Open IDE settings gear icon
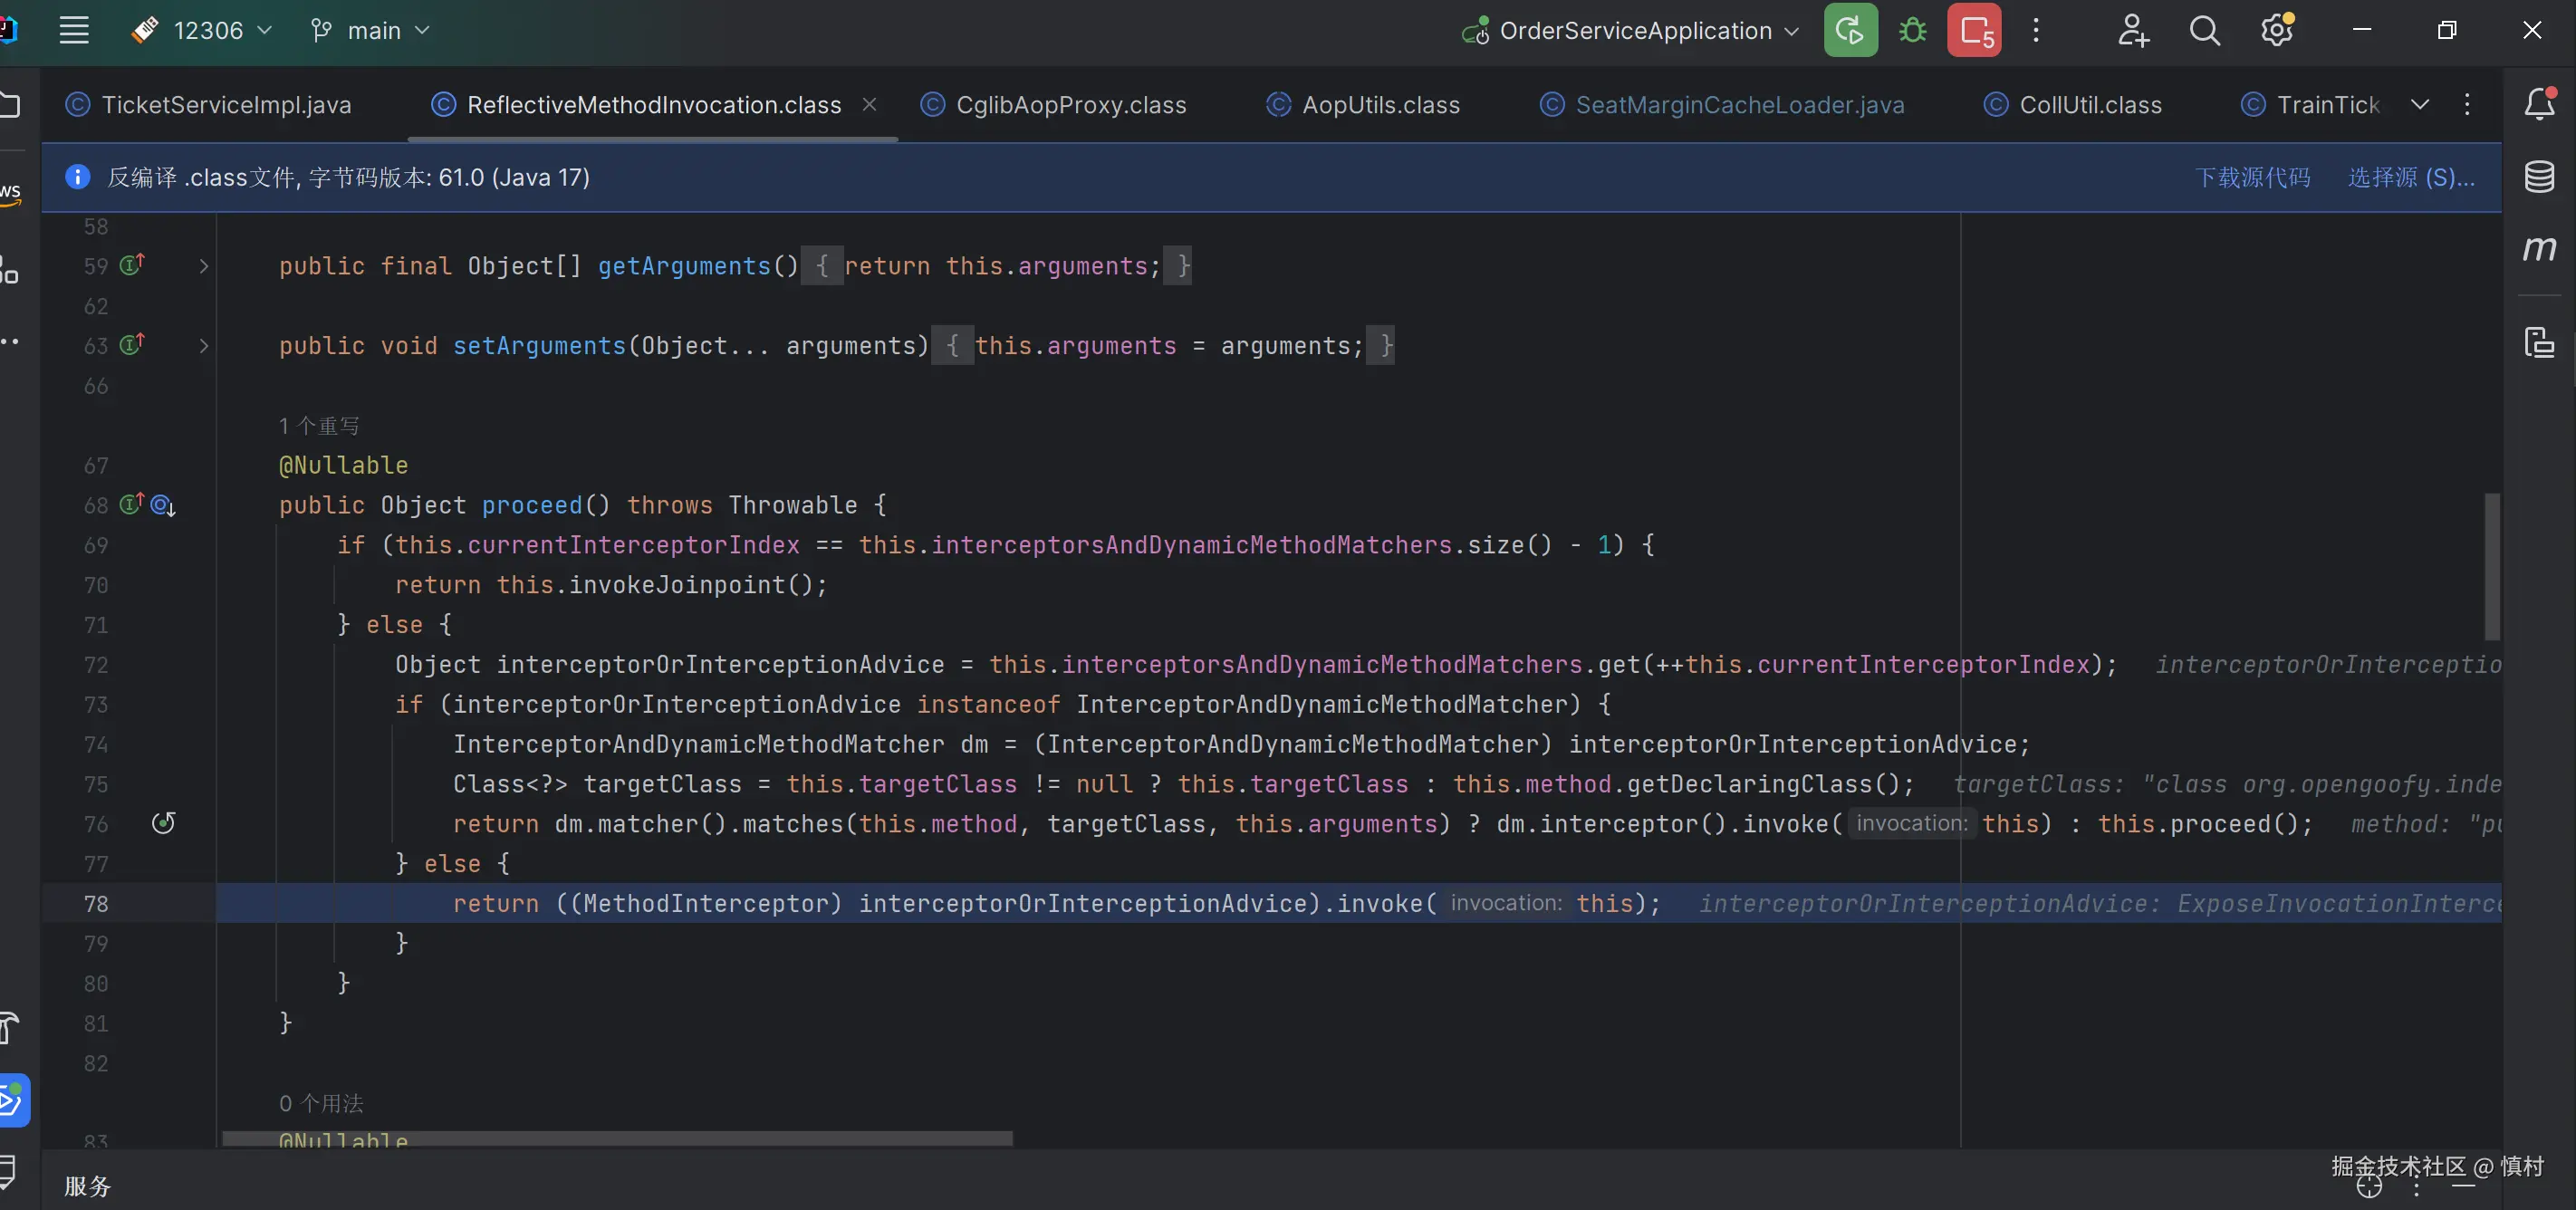 pos(2277,30)
